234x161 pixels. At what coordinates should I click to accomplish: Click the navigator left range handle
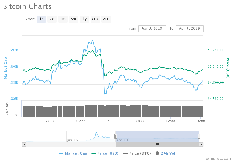[x=116, y=136]
